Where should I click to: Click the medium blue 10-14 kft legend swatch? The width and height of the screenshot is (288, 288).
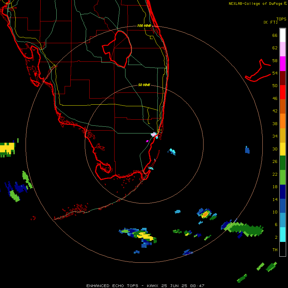283,206
